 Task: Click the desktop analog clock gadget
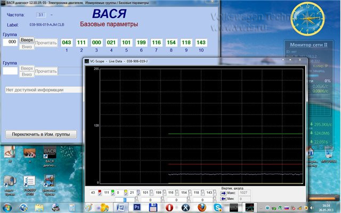tap(307, 19)
